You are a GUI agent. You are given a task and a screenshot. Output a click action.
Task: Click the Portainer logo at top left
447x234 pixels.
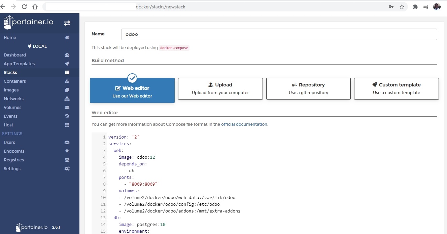[x=28, y=22]
